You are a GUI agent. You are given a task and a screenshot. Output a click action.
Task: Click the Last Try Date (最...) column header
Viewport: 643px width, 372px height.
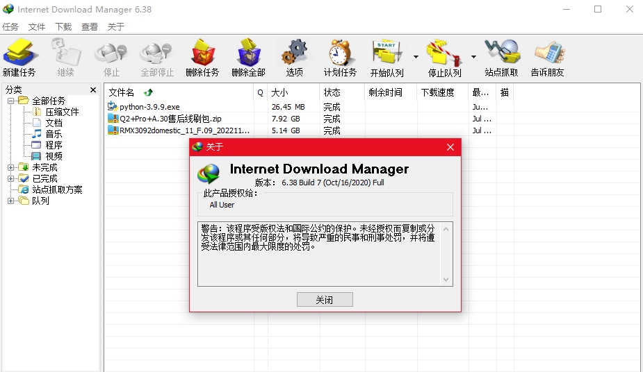coord(482,92)
